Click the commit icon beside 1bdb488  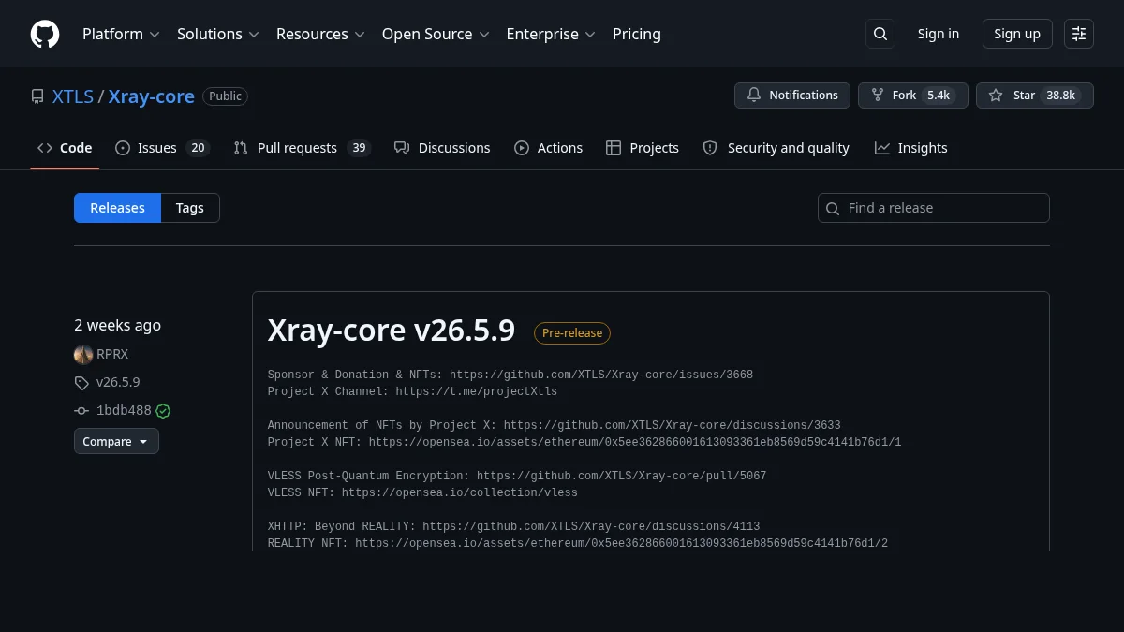[x=81, y=410]
